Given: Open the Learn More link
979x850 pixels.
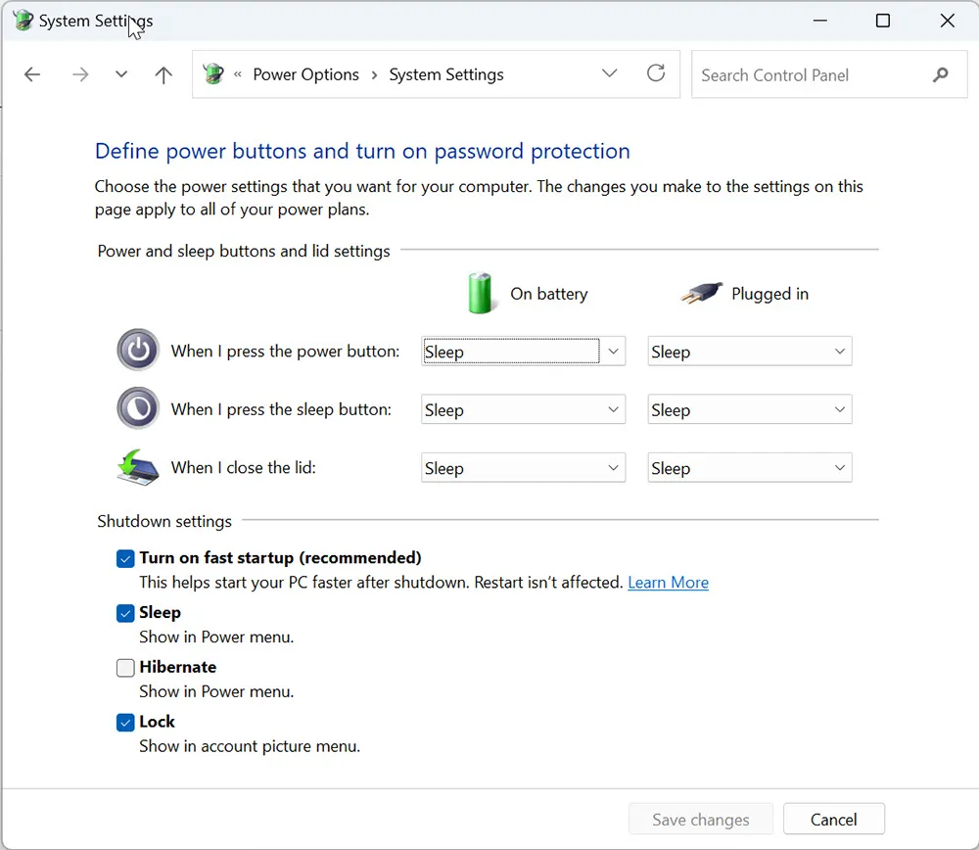Looking at the screenshot, I should tap(668, 582).
